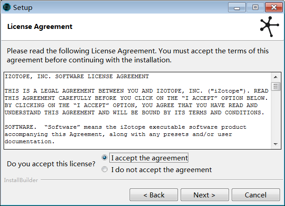The image size is (285, 206).
Task: Click the InstallBuilder label
Action: pos(21,180)
